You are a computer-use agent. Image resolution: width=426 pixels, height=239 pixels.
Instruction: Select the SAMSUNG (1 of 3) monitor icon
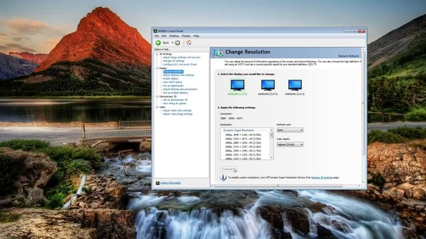[x=238, y=85]
